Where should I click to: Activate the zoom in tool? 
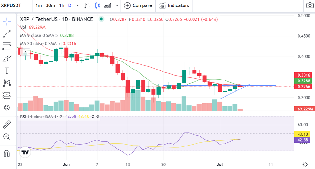click(6, 137)
